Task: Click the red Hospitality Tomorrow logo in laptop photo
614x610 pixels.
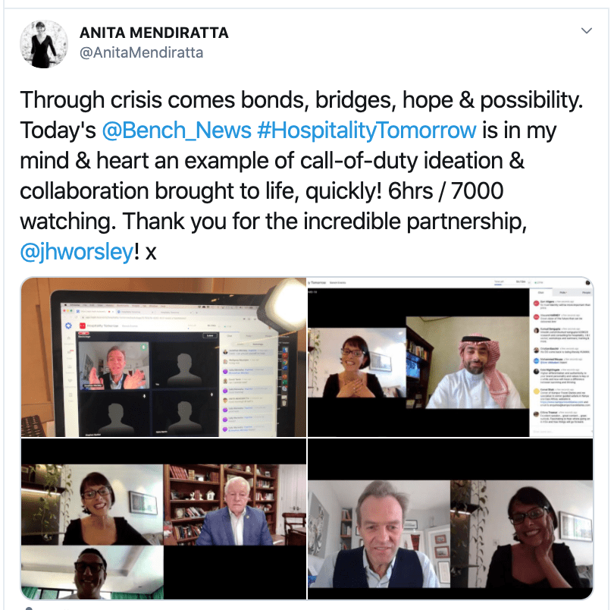Action: point(83,325)
